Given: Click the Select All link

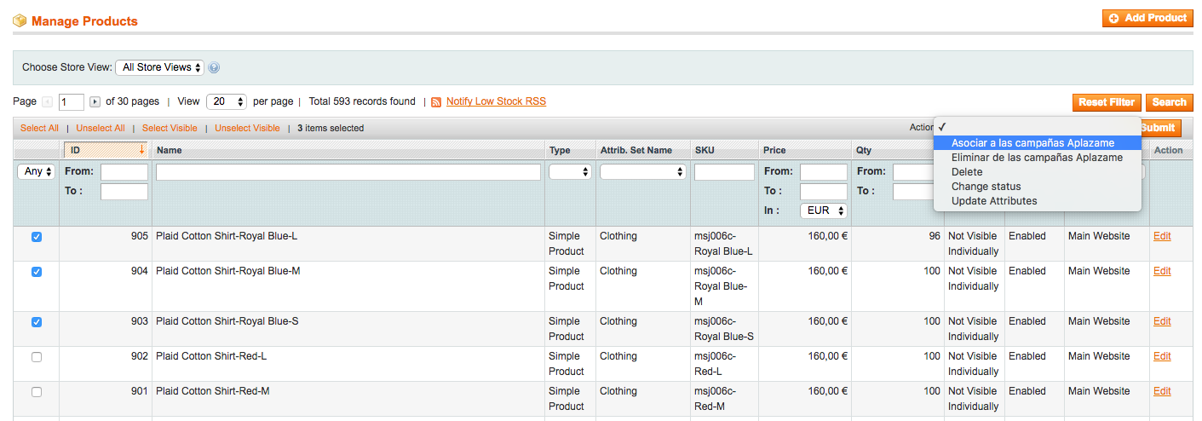Looking at the screenshot, I should [x=39, y=128].
